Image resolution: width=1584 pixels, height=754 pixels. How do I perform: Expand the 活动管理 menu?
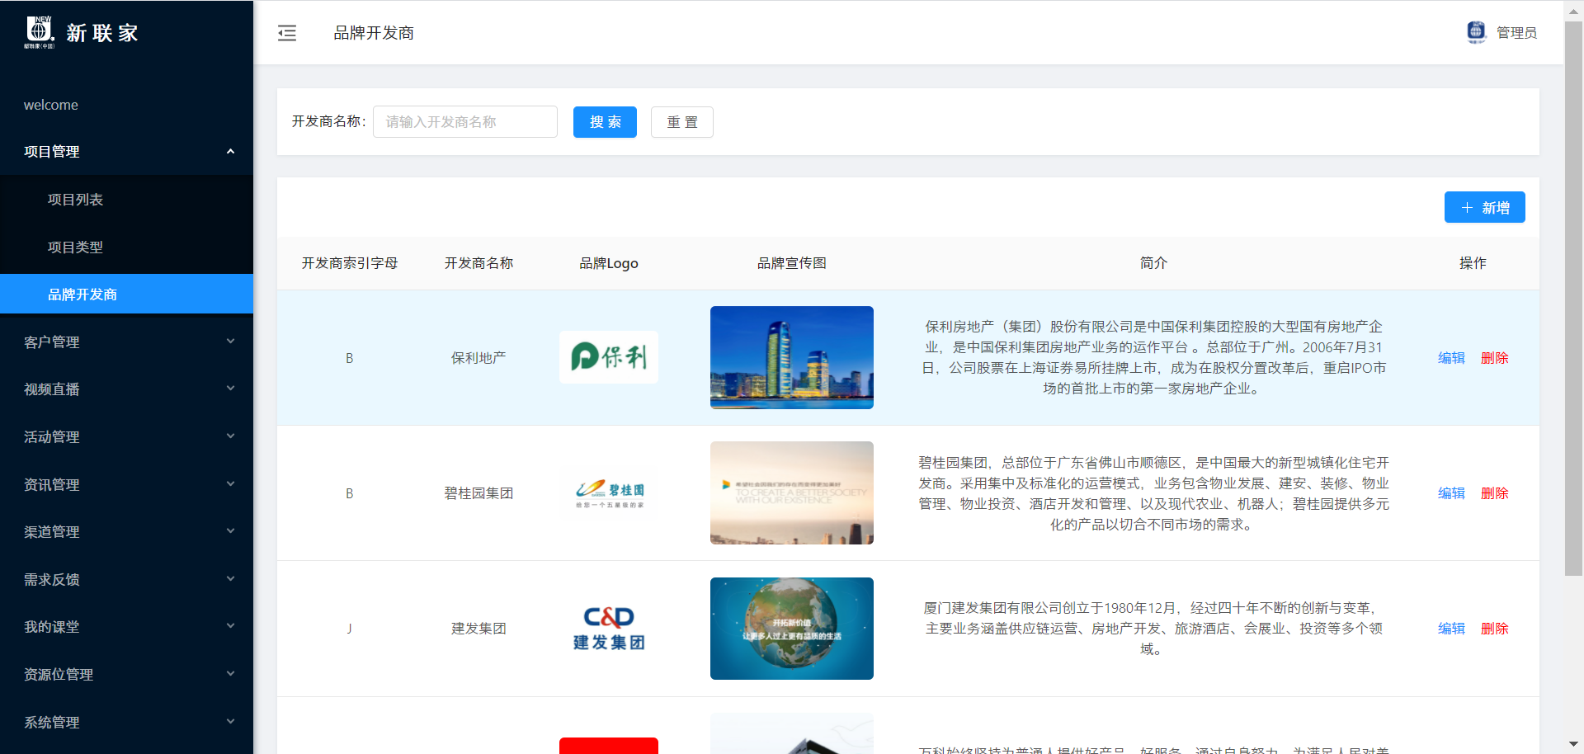click(126, 436)
